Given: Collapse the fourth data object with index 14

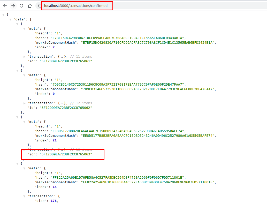Looking at the screenshot, I should pos(17,164).
